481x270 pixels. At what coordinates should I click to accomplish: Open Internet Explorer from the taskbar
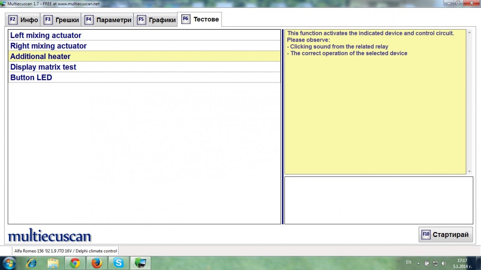point(31,263)
